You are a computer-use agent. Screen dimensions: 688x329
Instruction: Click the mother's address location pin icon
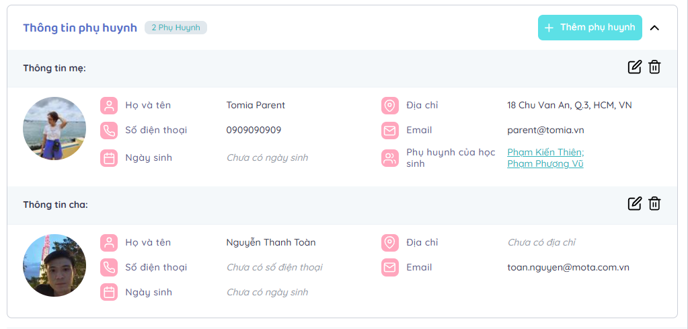[389, 106]
